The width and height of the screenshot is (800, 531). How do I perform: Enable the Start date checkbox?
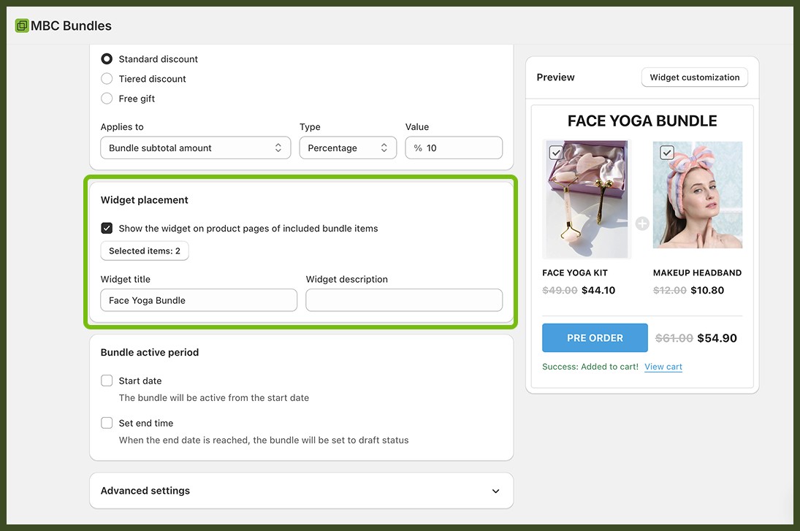[x=107, y=381]
